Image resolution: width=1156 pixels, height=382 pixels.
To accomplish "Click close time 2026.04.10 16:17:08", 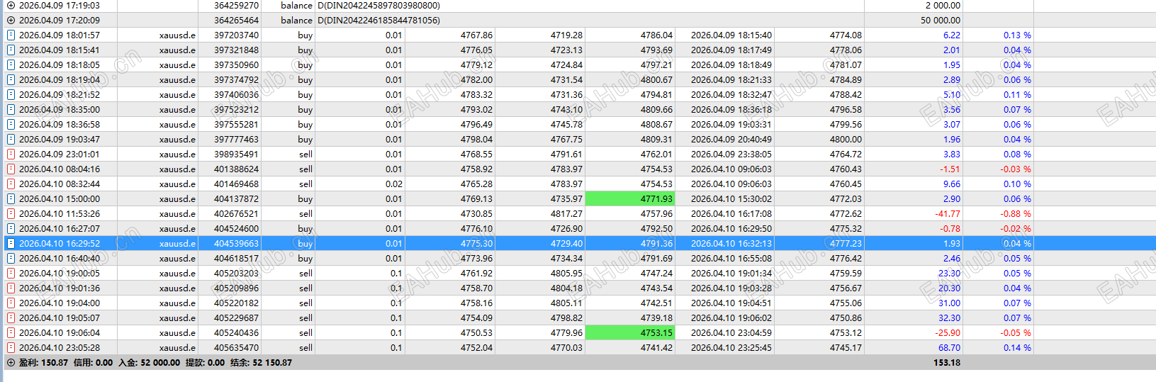I will (731, 213).
